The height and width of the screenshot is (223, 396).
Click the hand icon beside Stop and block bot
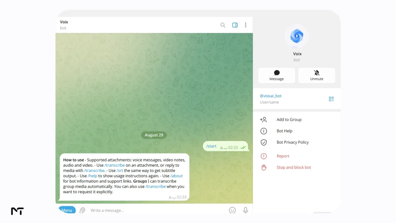(x=264, y=167)
